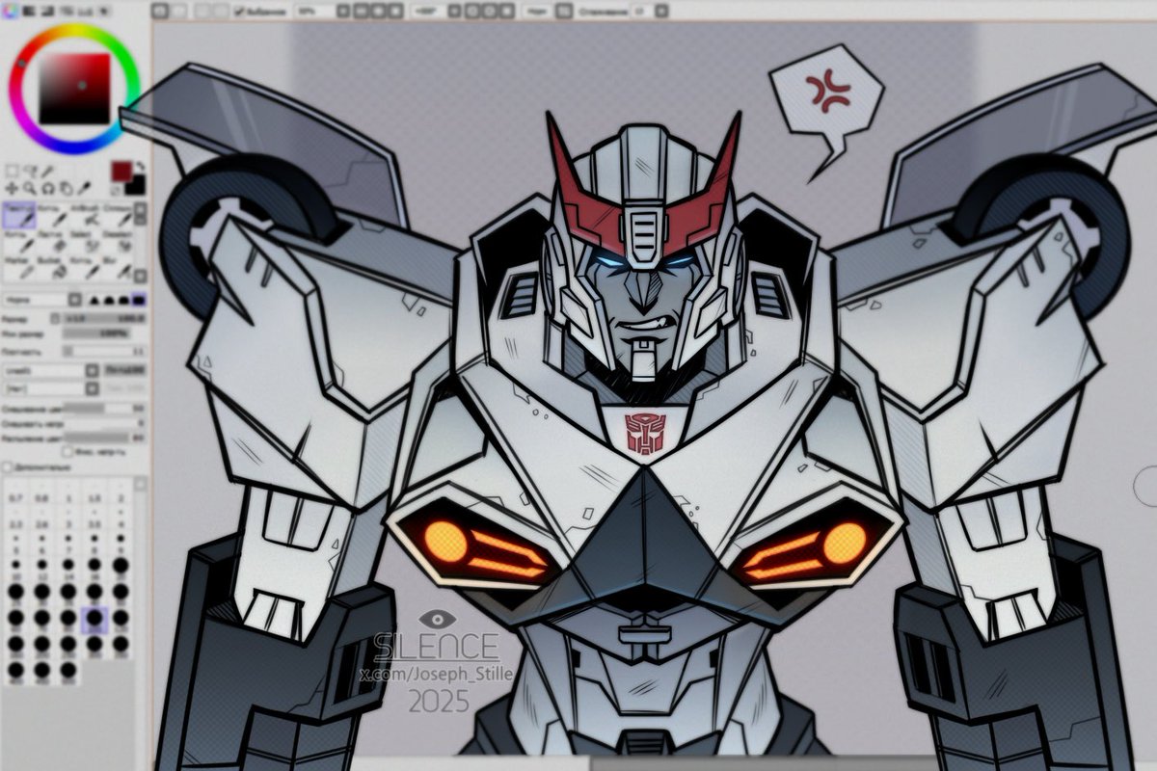Select the magic wand tool
The height and width of the screenshot is (771, 1157).
coord(47,172)
